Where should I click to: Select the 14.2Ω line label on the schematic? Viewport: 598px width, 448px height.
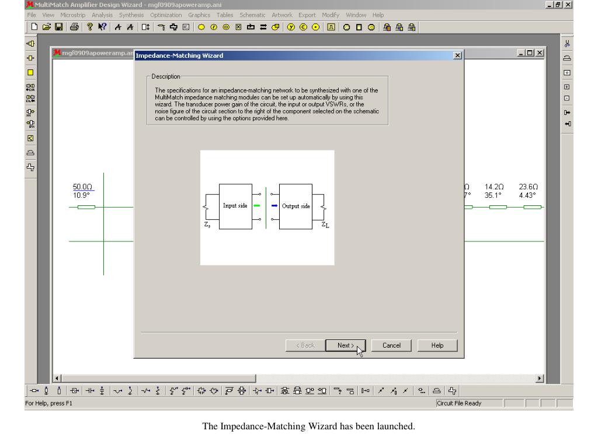494,187
